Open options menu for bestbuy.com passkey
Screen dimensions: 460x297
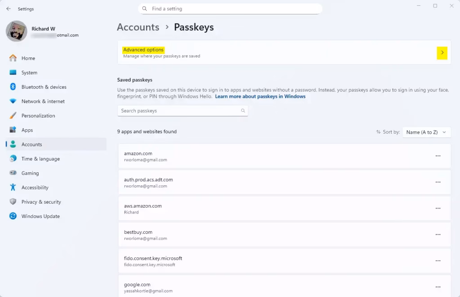[x=438, y=234]
